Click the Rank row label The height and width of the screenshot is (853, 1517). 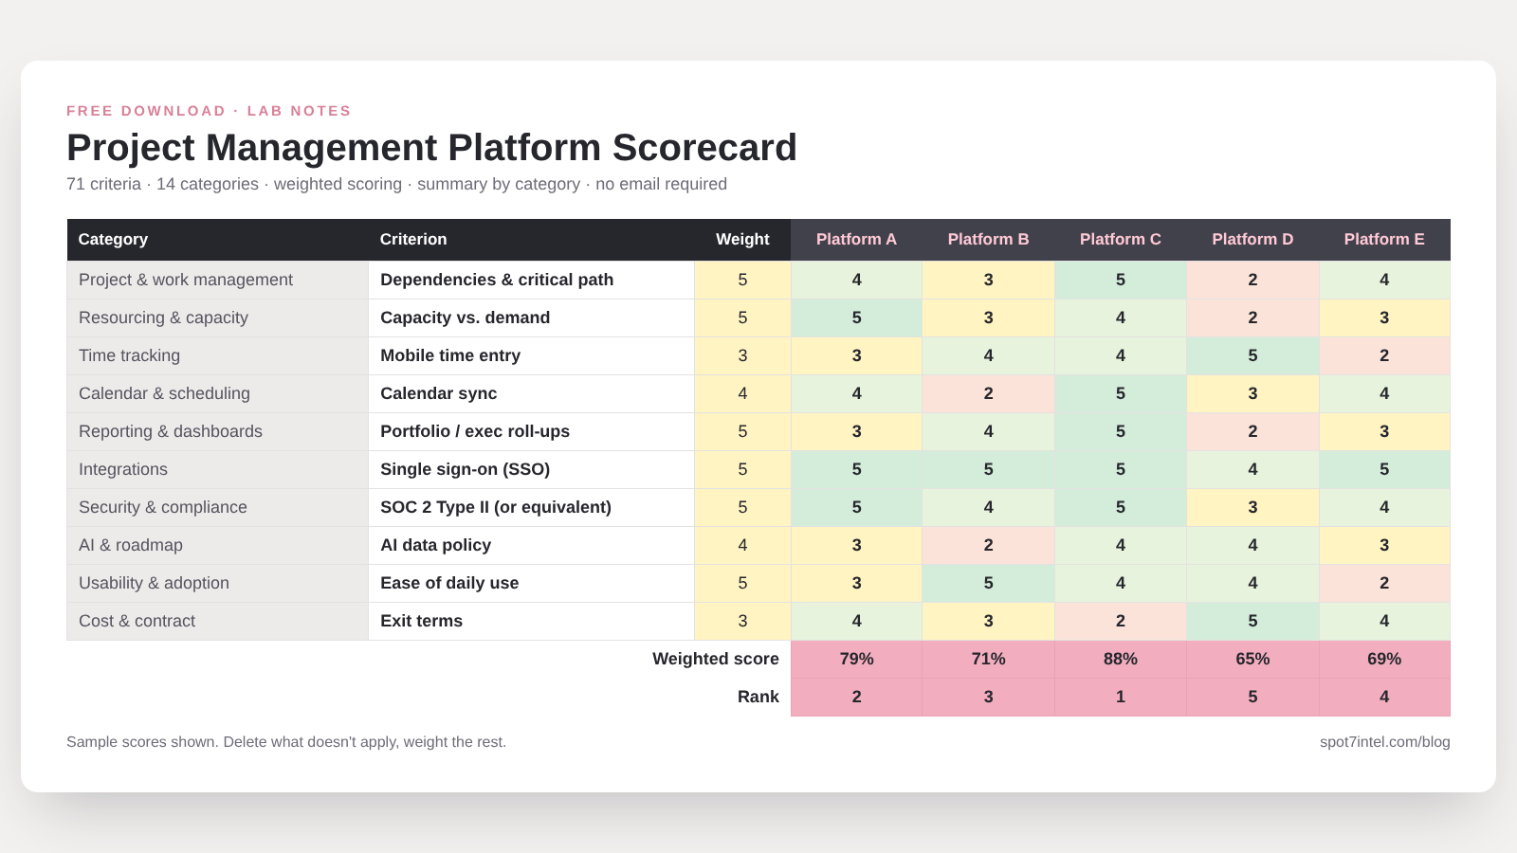coord(758,697)
